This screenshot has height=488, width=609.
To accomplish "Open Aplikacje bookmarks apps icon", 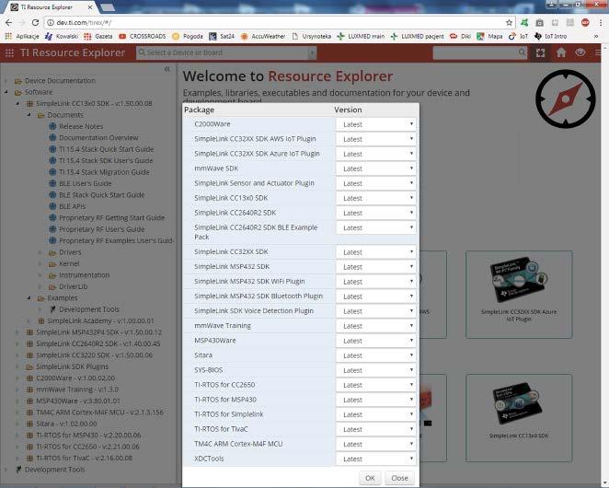I will [22, 36].
